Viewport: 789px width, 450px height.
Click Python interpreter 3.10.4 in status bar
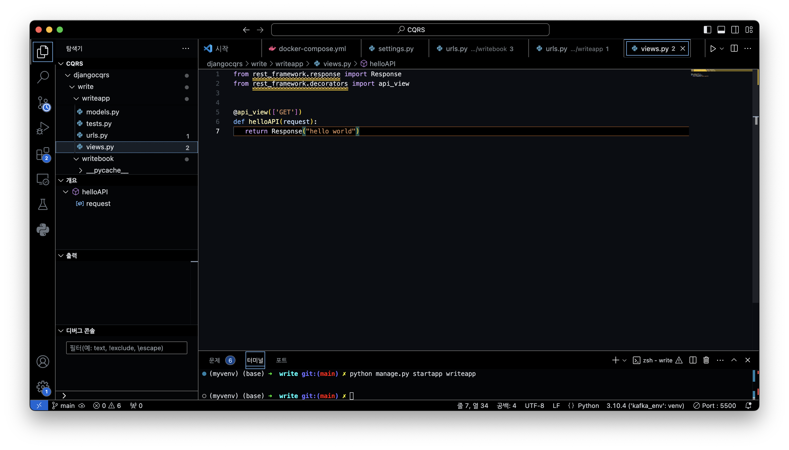(x=645, y=406)
